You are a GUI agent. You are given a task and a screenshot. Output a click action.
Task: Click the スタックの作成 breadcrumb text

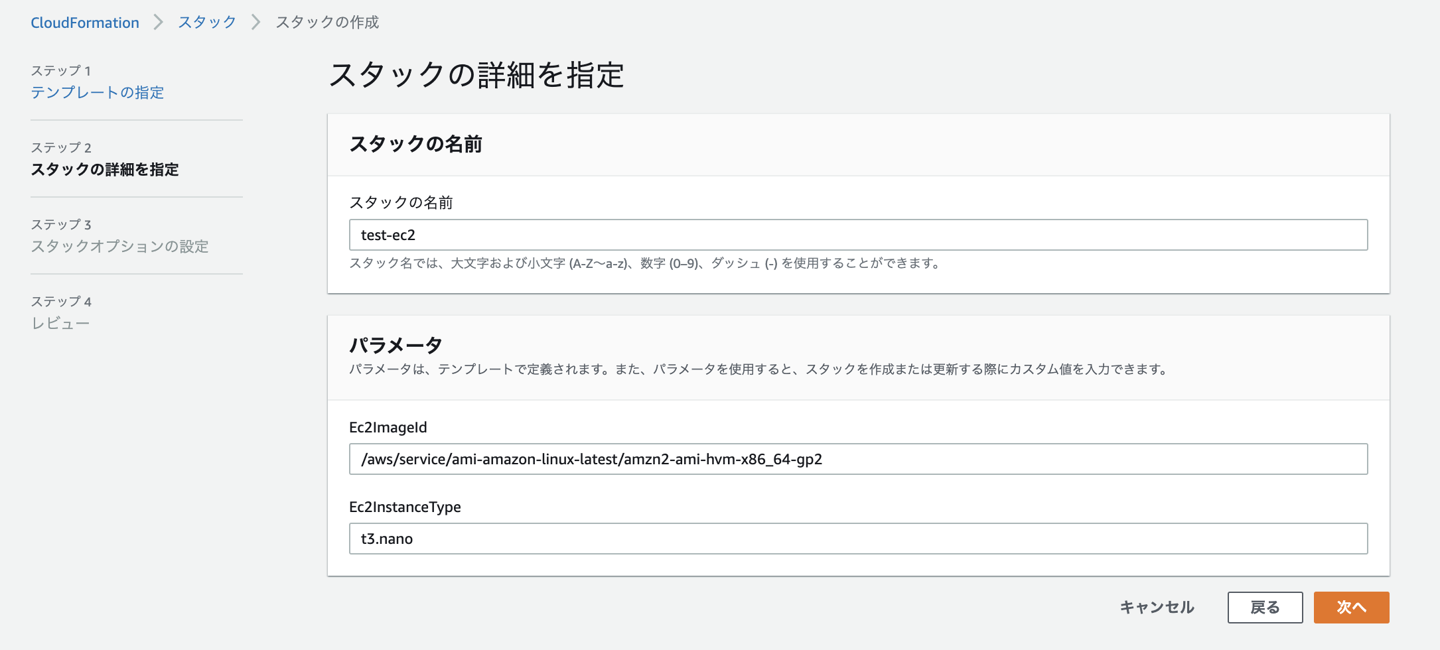click(x=327, y=23)
